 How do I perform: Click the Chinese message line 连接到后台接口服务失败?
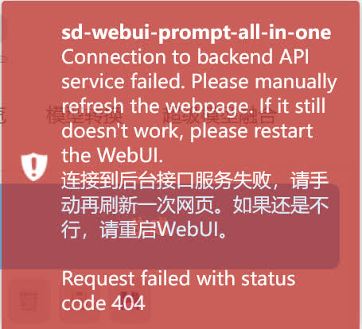[166, 180]
